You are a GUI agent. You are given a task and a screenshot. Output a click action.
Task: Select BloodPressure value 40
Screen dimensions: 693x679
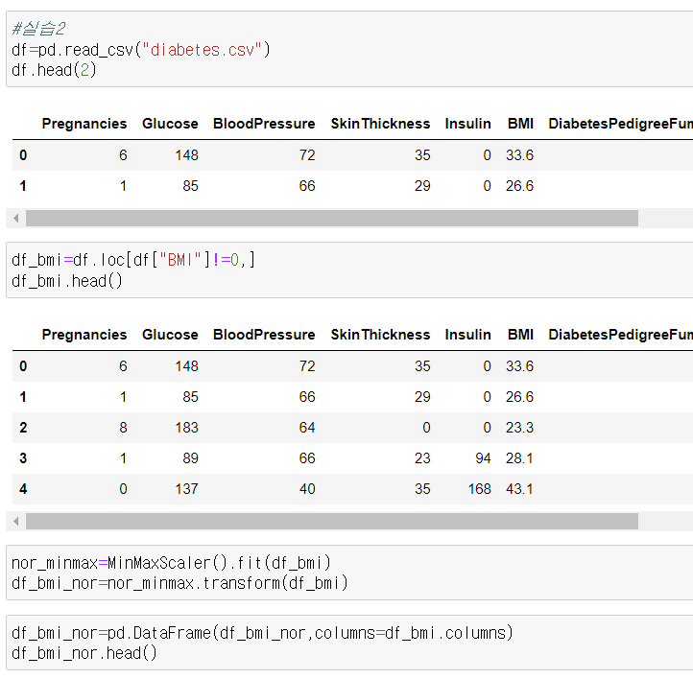click(307, 489)
